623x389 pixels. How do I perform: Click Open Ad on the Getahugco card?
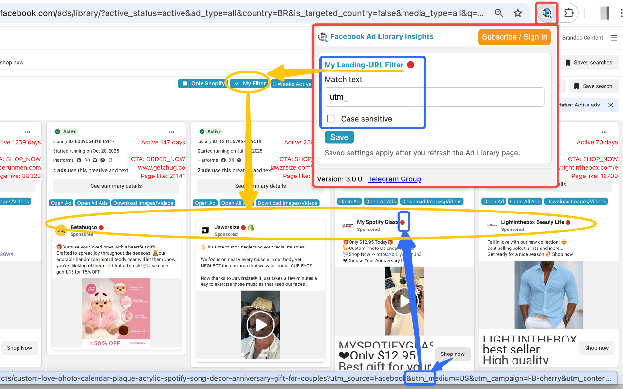coord(61,203)
